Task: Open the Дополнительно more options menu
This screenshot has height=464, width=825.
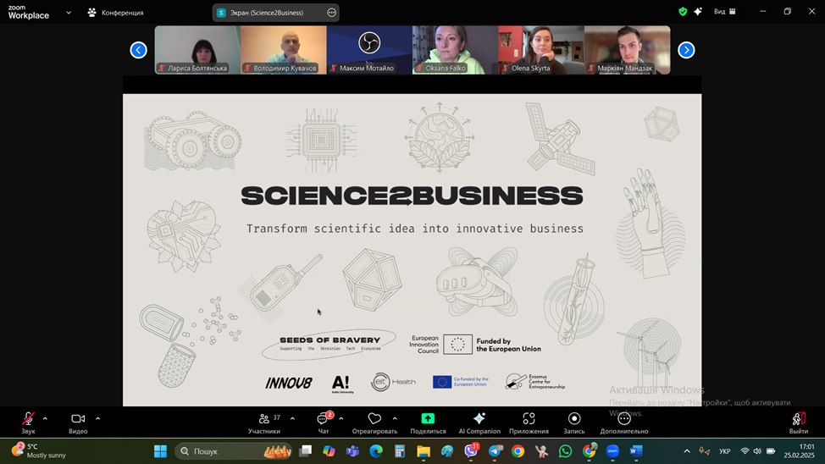Action: pos(624,423)
